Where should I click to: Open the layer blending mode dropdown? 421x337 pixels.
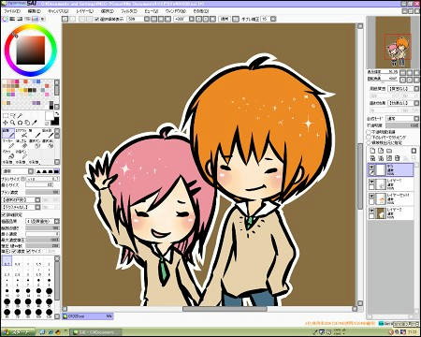[402, 119]
